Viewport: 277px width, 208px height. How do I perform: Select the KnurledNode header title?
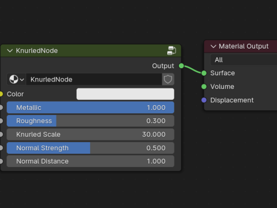tap(37, 51)
